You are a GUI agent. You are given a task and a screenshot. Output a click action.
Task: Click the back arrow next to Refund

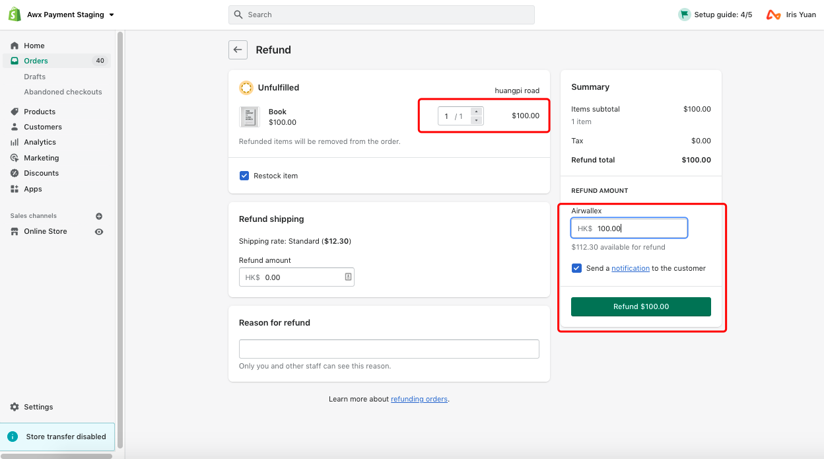click(238, 50)
